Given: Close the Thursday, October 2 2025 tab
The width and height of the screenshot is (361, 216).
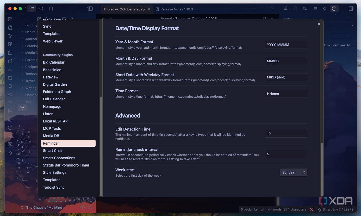Looking at the screenshot, I should 149,9.
